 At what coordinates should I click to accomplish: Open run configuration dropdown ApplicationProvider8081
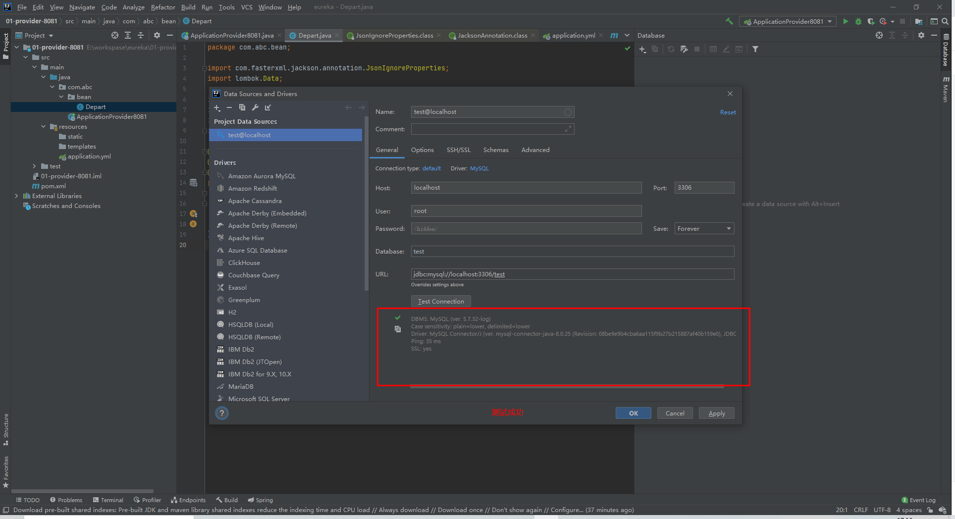pos(788,21)
